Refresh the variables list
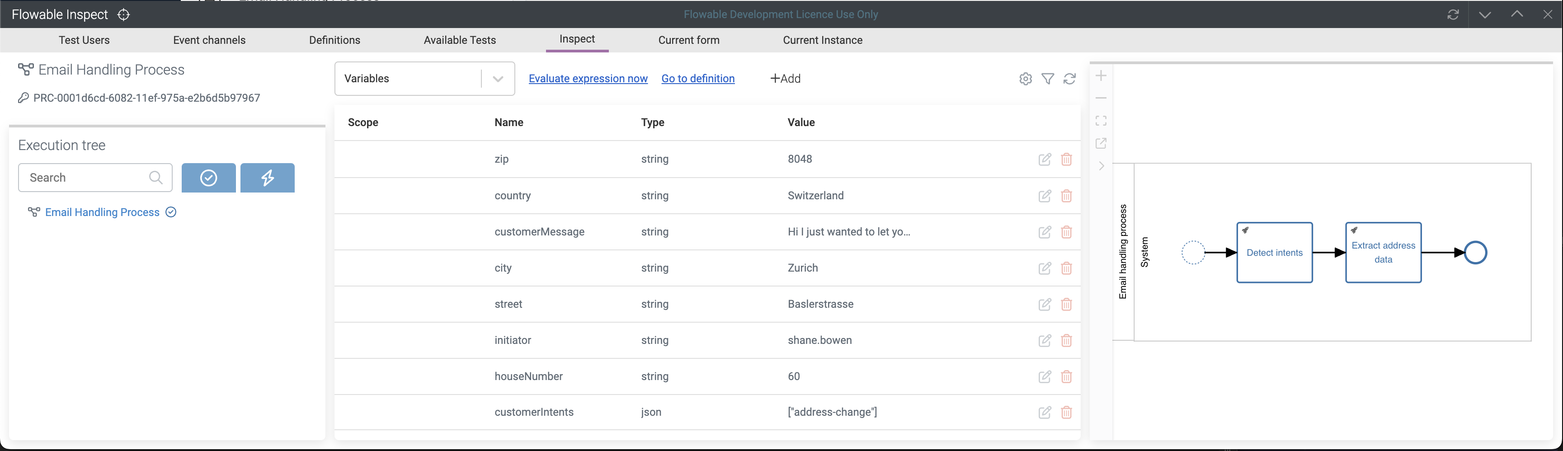Image resolution: width=1563 pixels, height=451 pixels. click(1070, 79)
